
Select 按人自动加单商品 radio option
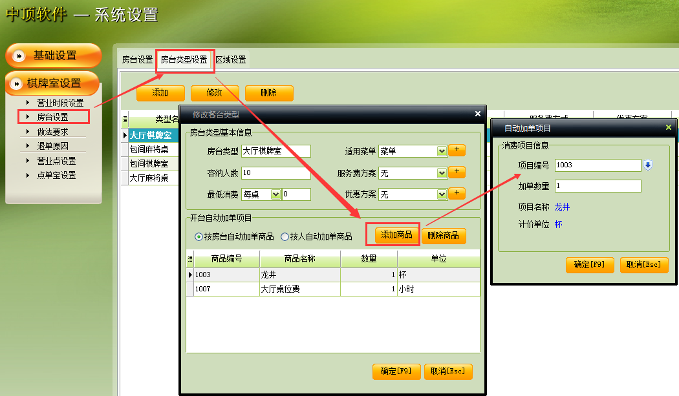[x=317, y=236]
